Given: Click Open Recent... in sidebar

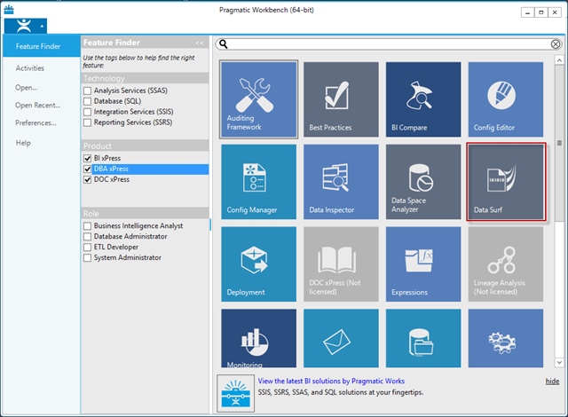Looking at the screenshot, I should [37, 105].
